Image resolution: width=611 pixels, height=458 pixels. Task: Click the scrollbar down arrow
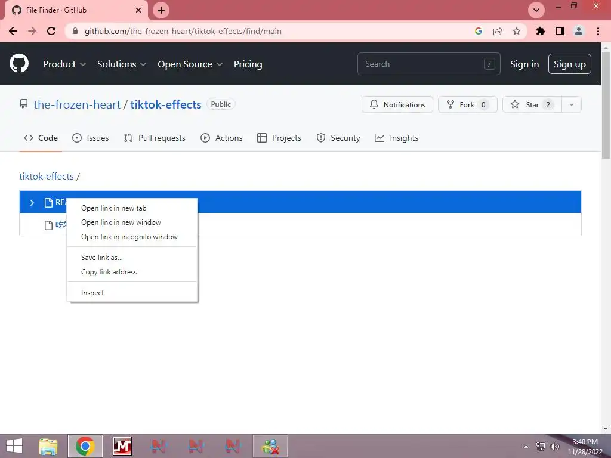[x=606, y=429]
